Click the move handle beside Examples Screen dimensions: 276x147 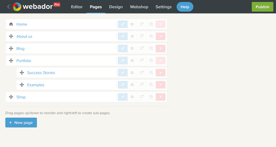pos(22,85)
